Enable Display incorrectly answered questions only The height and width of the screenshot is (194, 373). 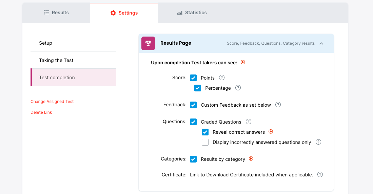pos(205,142)
